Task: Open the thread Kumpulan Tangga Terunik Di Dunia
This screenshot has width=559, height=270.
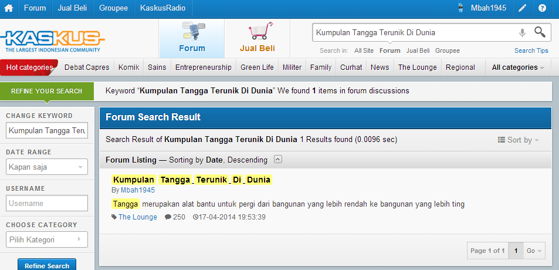Action: coord(192,180)
